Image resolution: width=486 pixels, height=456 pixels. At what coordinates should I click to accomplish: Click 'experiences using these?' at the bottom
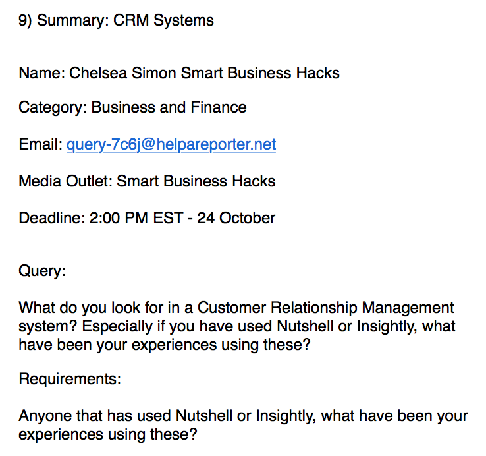108,435
